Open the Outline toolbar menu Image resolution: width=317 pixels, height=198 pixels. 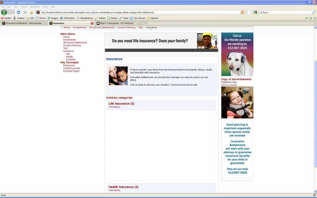[101, 18]
